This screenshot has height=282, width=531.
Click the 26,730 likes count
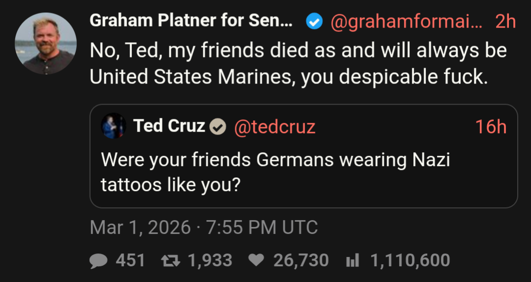coord(301,260)
